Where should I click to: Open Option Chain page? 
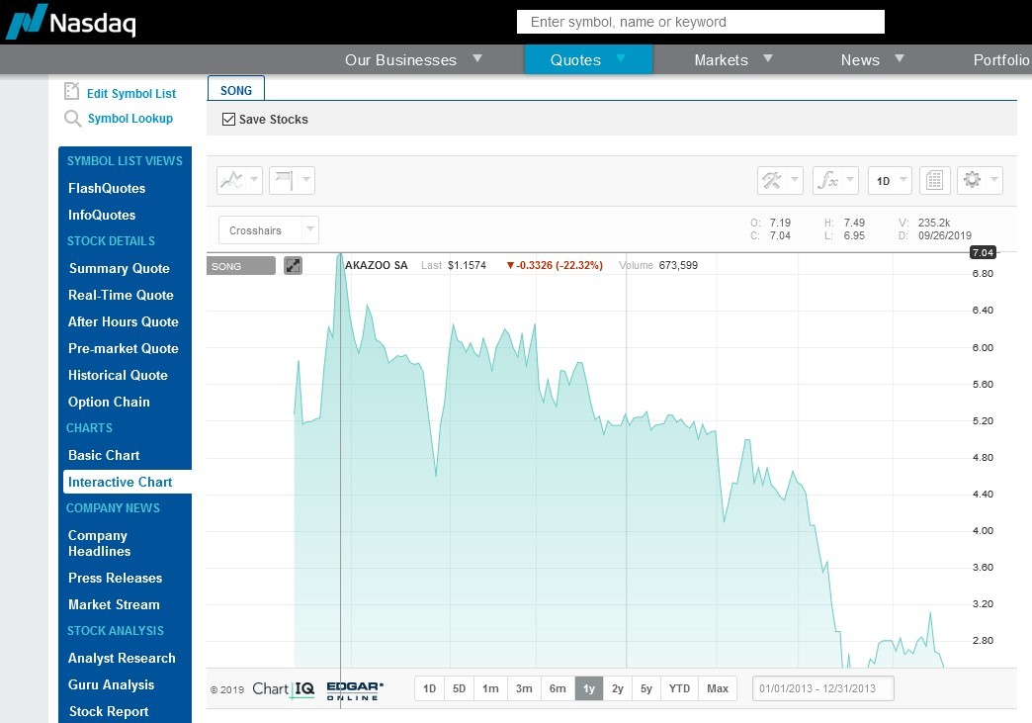[x=109, y=402]
